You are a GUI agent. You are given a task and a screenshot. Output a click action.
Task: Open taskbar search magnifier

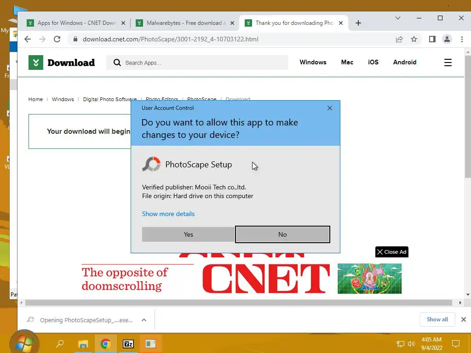pos(60,343)
